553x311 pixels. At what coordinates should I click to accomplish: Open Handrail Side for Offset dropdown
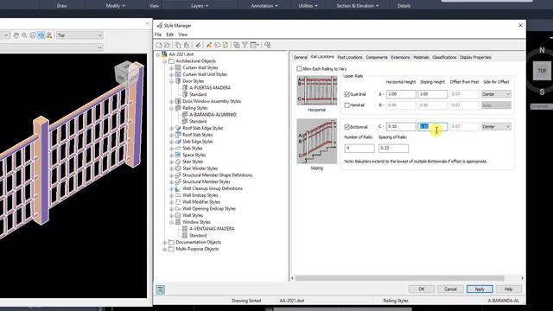pos(496,105)
